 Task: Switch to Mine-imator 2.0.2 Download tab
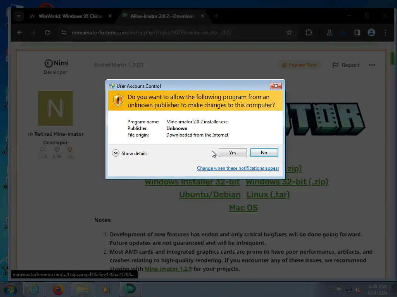(162, 16)
